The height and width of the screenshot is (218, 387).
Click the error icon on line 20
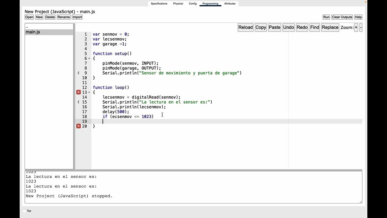(78, 126)
